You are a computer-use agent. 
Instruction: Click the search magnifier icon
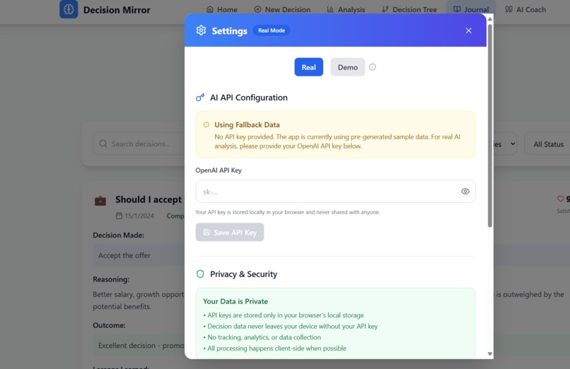pyautogui.click(x=103, y=143)
